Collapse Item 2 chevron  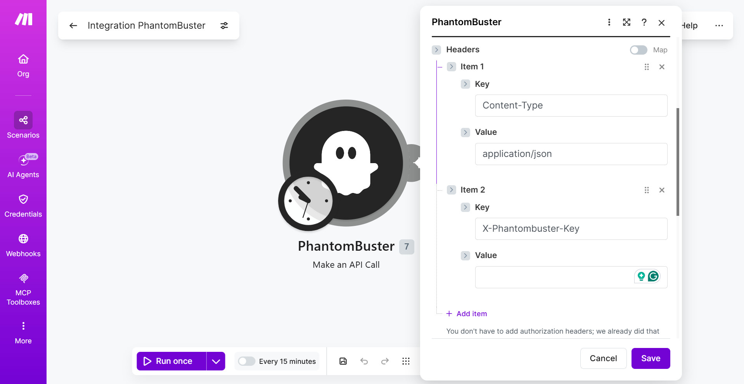[451, 190]
